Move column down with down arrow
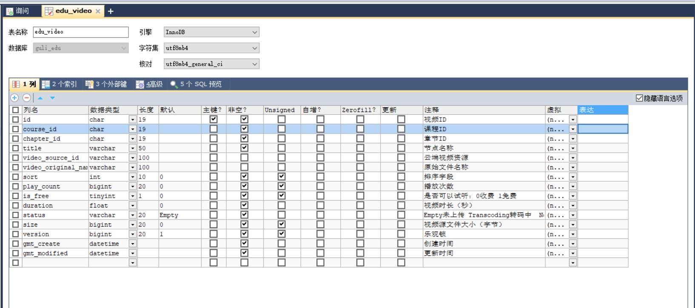695x308 pixels. [x=52, y=98]
